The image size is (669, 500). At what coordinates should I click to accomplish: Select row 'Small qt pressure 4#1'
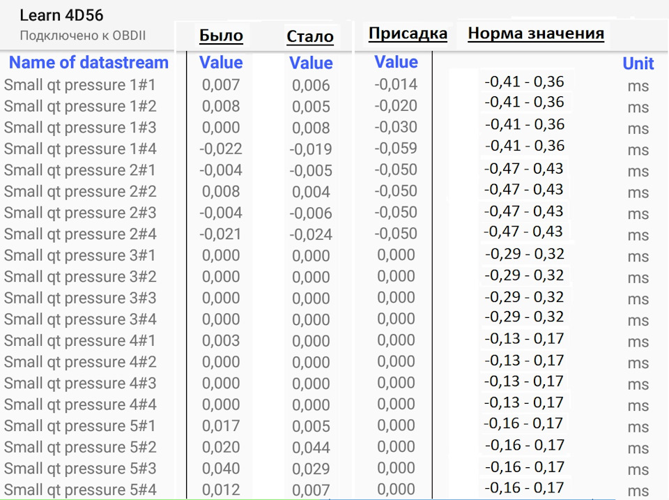click(x=334, y=341)
